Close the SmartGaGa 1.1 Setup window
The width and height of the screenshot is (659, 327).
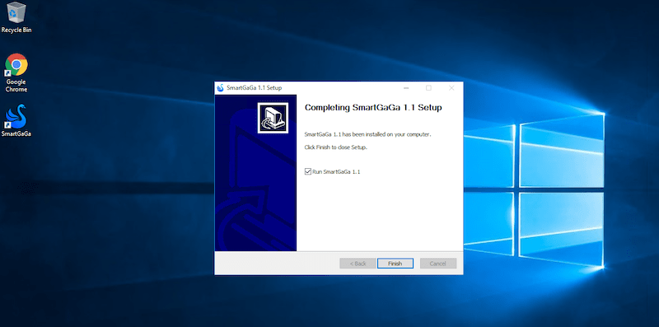click(x=451, y=88)
